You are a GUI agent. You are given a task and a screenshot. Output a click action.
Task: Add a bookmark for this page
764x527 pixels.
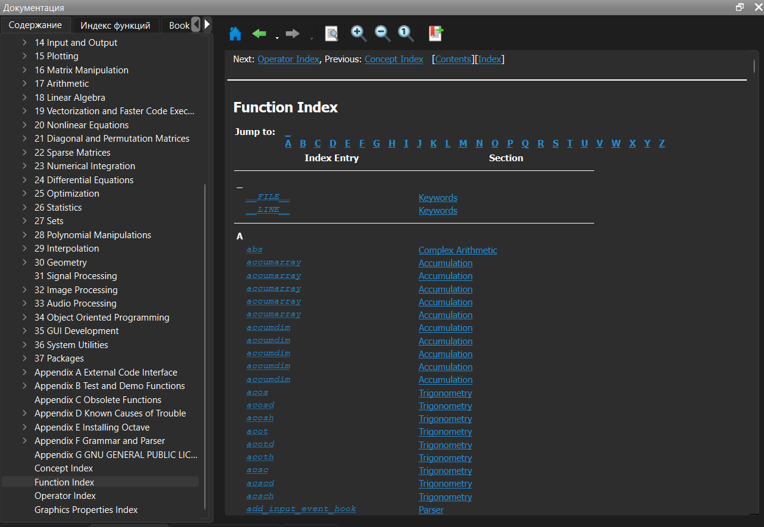point(436,34)
